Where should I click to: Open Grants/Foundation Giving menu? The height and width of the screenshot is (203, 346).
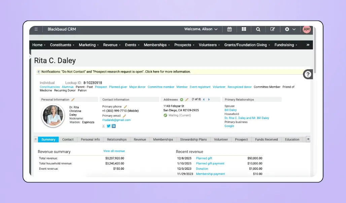pyautogui.click(x=247, y=45)
